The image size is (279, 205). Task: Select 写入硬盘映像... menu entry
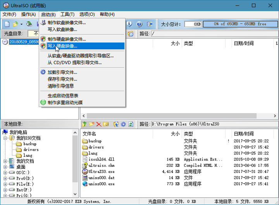82,46
